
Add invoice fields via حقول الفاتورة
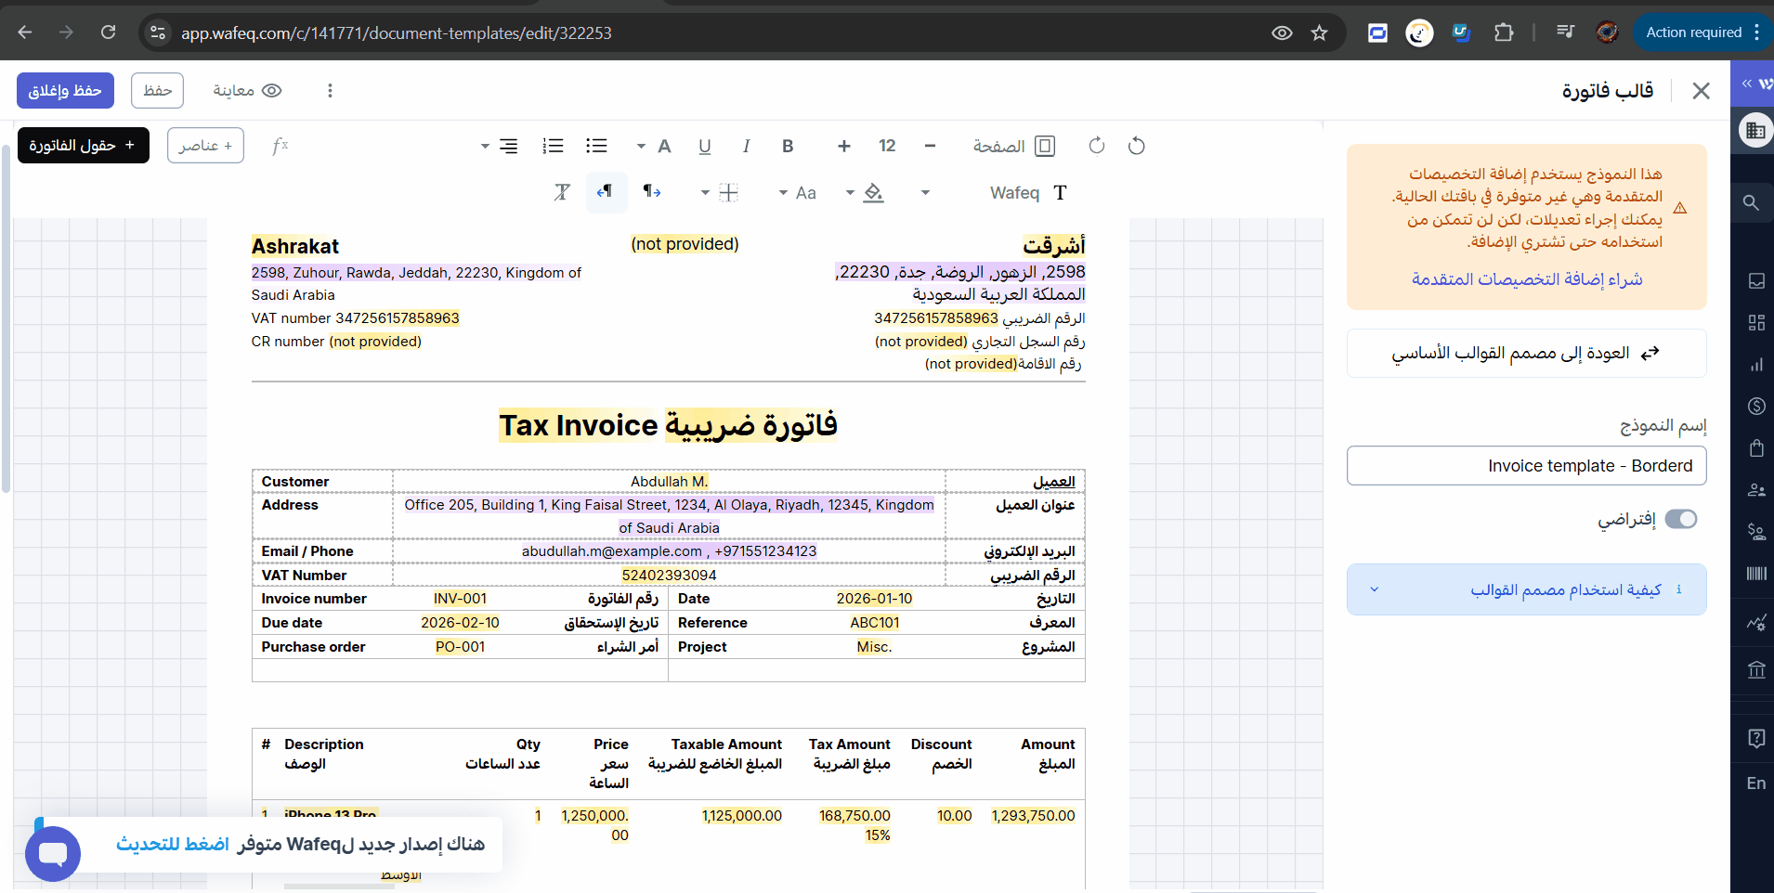(84, 145)
